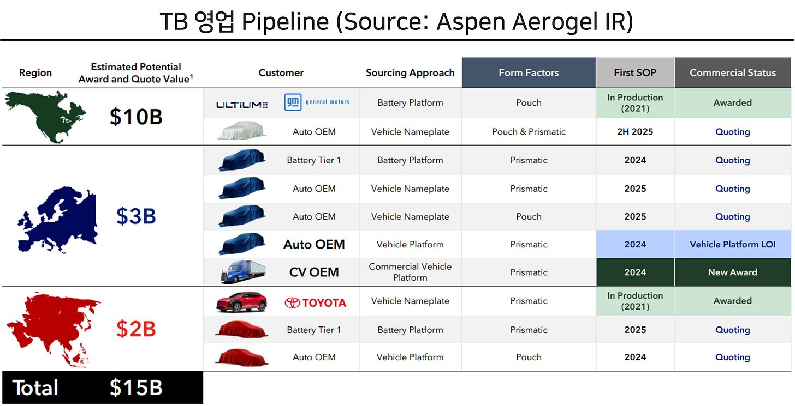795x406 pixels.
Task: Click the slide title TB 영업 Pipeline
Action: 245,22
